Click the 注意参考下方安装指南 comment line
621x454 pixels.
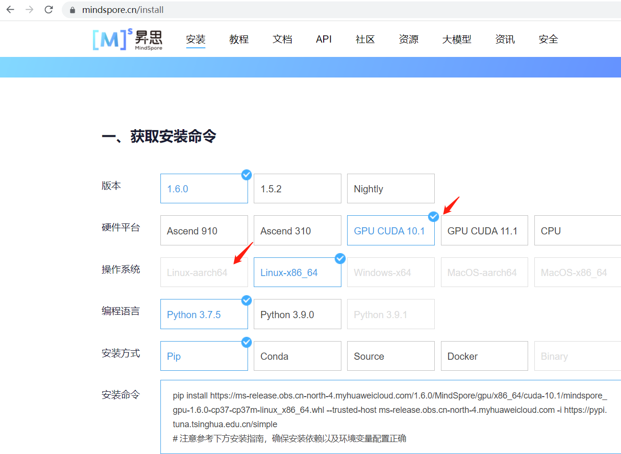(290, 438)
